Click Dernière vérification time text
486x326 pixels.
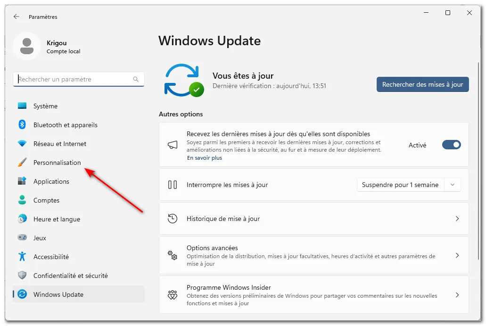(269, 86)
